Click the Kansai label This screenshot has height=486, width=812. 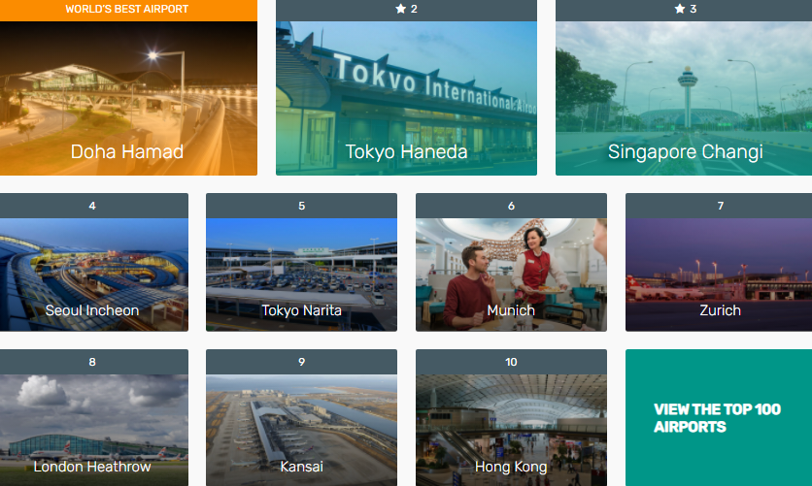click(301, 467)
